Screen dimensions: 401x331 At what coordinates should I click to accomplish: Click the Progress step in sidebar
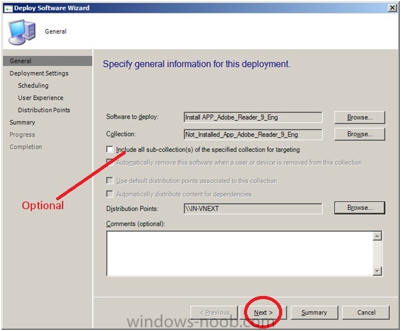click(22, 135)
